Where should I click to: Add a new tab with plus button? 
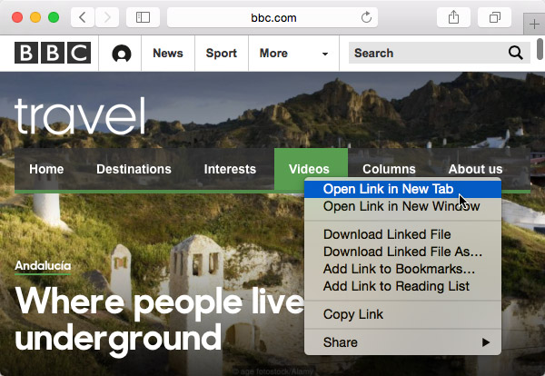coord(533,25)
